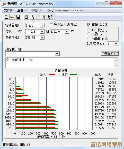Open About via question mark icon
This screenshot has height=149, width=124.
pyautogui.click(x=44, y=17)
